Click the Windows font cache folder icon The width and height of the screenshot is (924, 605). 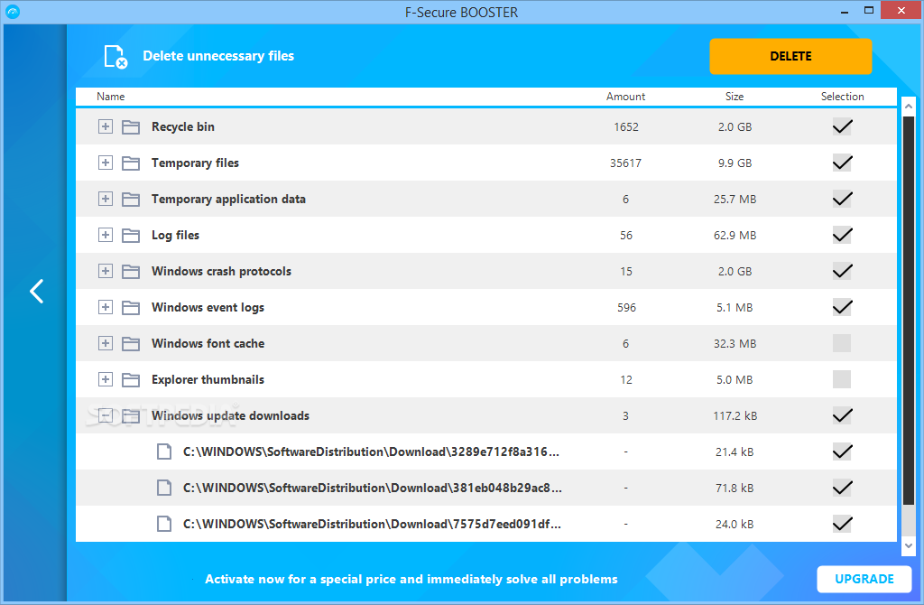click(131, 344)
